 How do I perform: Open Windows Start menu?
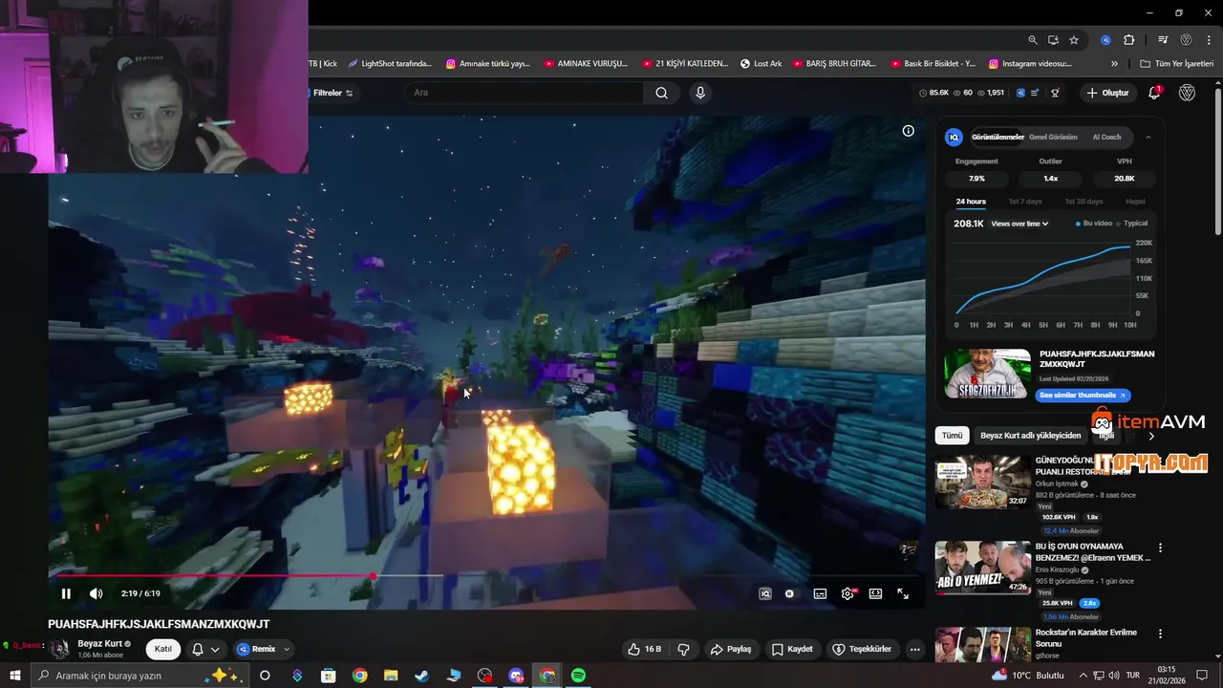15,676
